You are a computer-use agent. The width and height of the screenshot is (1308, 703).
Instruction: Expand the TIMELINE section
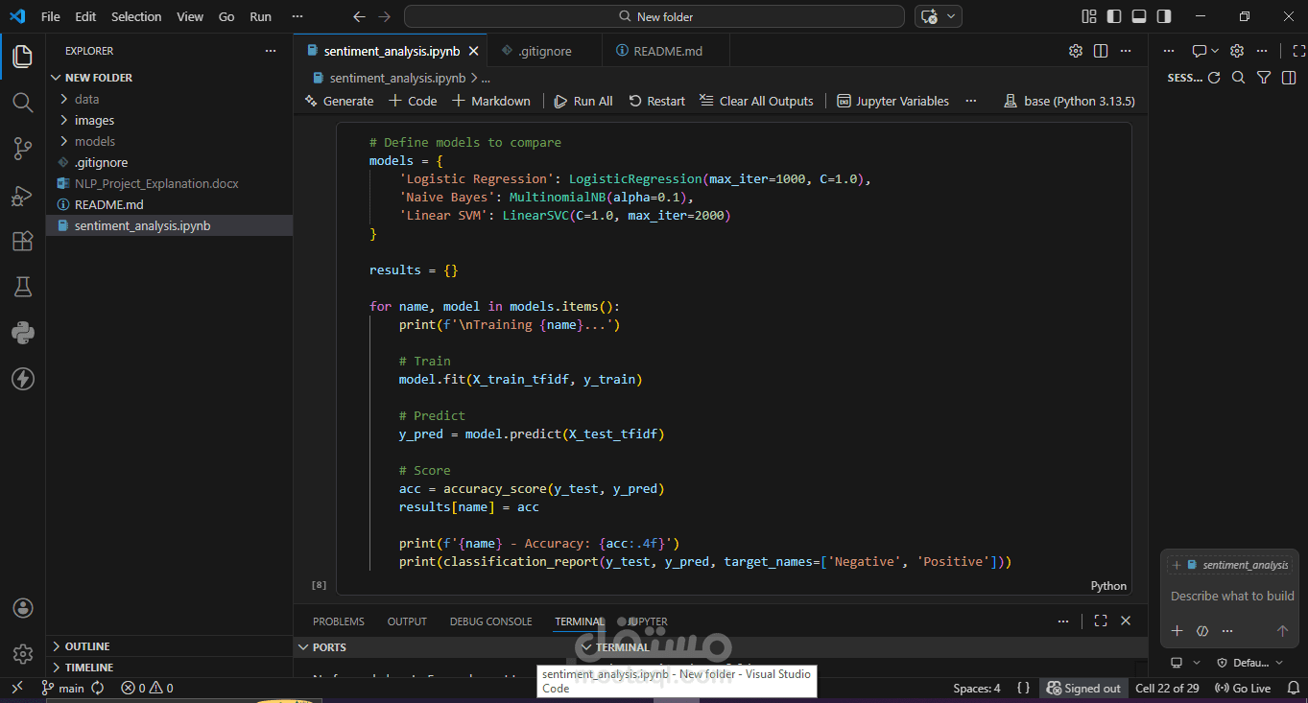(171, 668)
